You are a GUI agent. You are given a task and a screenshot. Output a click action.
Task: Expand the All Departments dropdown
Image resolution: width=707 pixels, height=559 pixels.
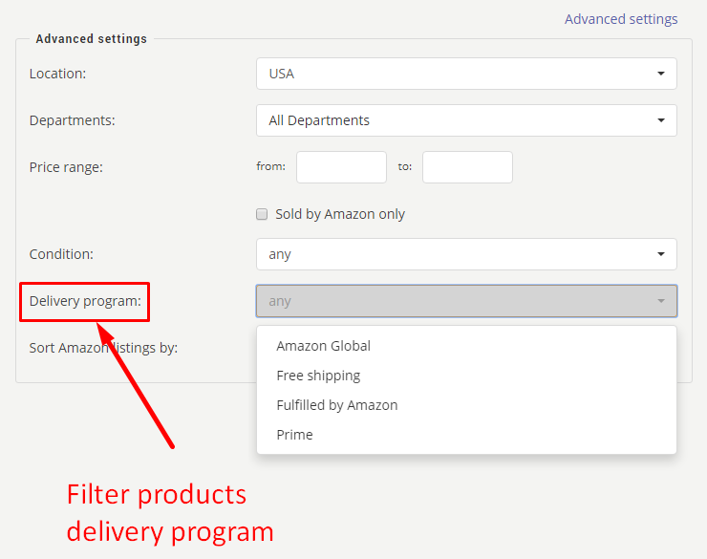click(466, 120)
